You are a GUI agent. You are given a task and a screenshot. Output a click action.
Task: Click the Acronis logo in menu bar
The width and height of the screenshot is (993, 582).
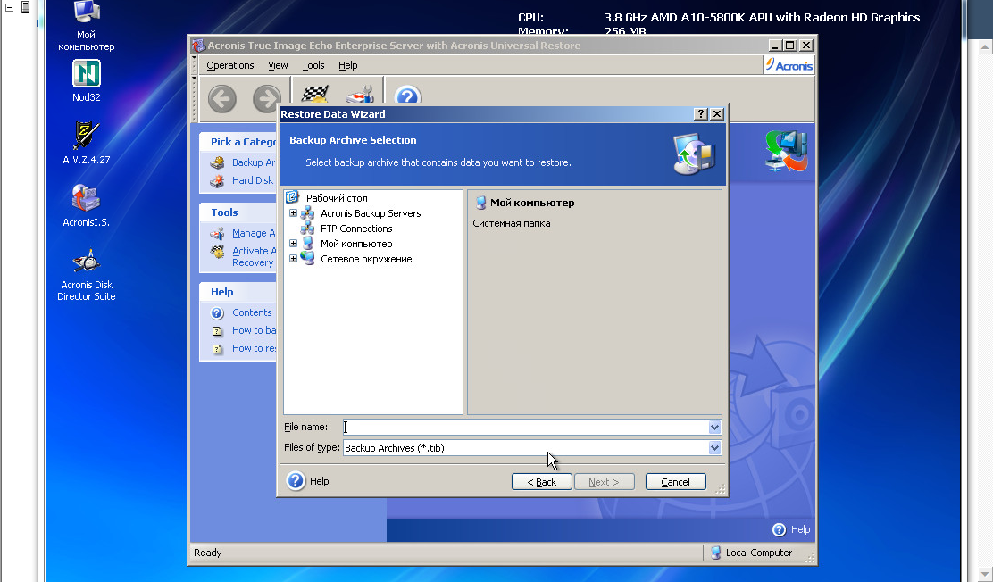[789, 65]
